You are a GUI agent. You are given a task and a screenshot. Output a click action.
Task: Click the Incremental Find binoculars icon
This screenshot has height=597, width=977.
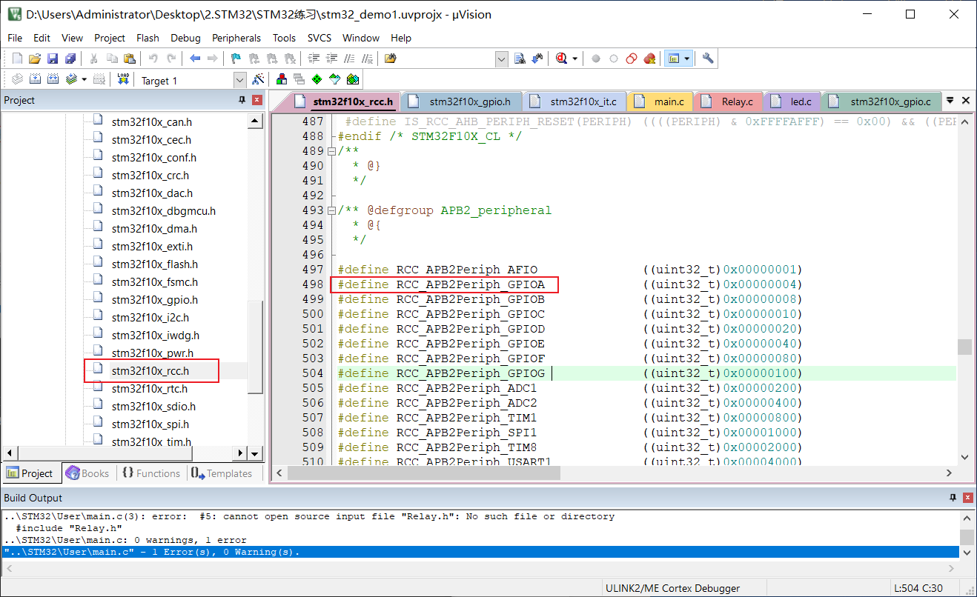537,59
